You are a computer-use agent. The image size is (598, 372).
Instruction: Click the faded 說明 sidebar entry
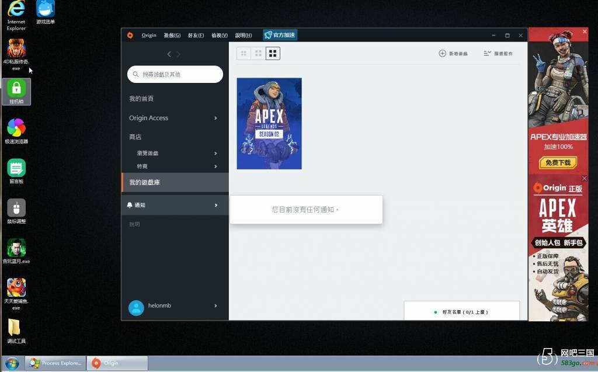134,224
